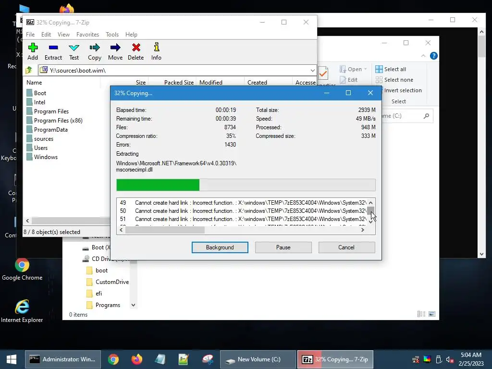Click the Explorer help question mark icon
Image resolution: width=492 pixels, height=369 pixels.
point(434,56)
